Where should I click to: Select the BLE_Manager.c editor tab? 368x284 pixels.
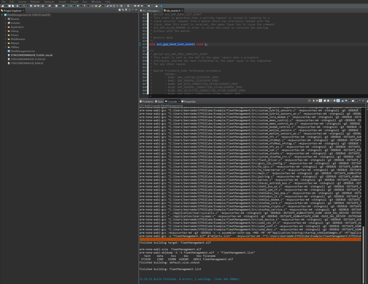(151, 11)
